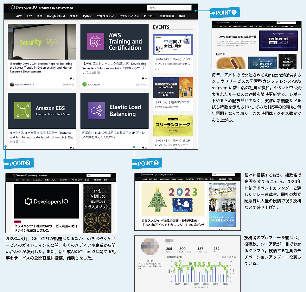
Task: Click the heart icon on the Amazon EBS article
Action: 71,147
